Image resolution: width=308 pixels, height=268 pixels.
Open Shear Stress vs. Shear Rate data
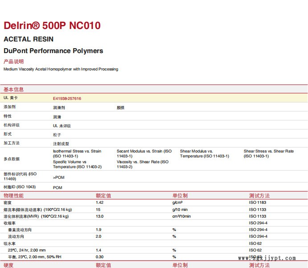pos(268,153)
